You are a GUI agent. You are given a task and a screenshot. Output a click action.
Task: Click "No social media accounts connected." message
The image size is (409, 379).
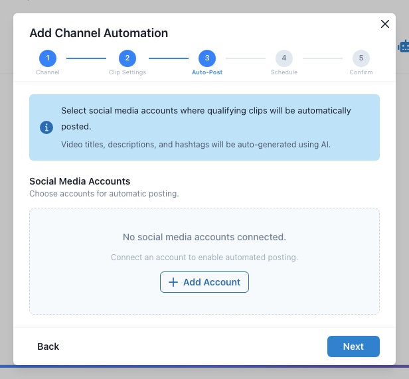(204, 237)
